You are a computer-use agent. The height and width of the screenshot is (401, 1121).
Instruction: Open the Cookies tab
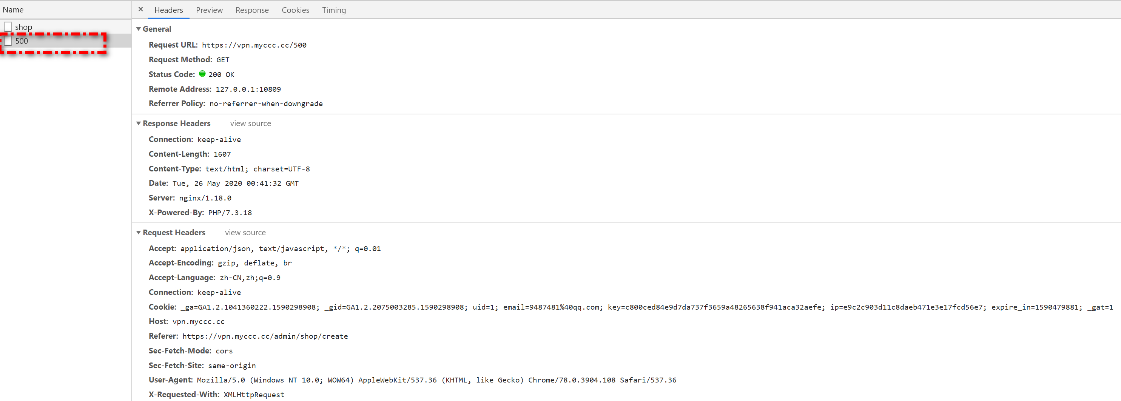point(296,10)
